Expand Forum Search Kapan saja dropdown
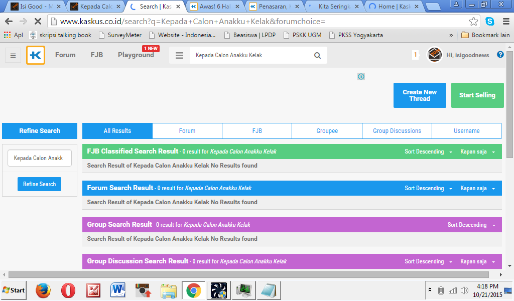 [x=478, y=188]
